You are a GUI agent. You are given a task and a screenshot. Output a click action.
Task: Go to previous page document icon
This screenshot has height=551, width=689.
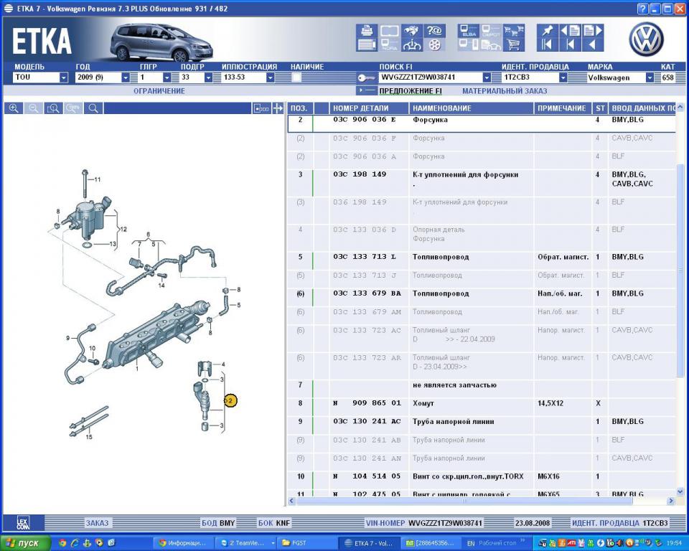[570, 31]
